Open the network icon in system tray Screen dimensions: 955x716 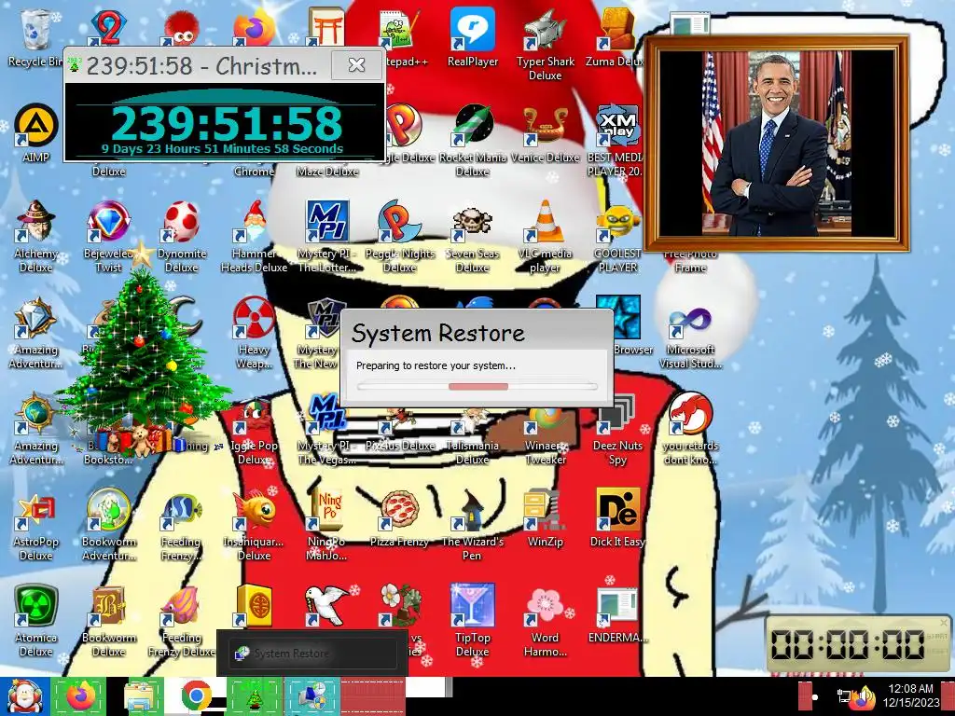pos(844,695)
